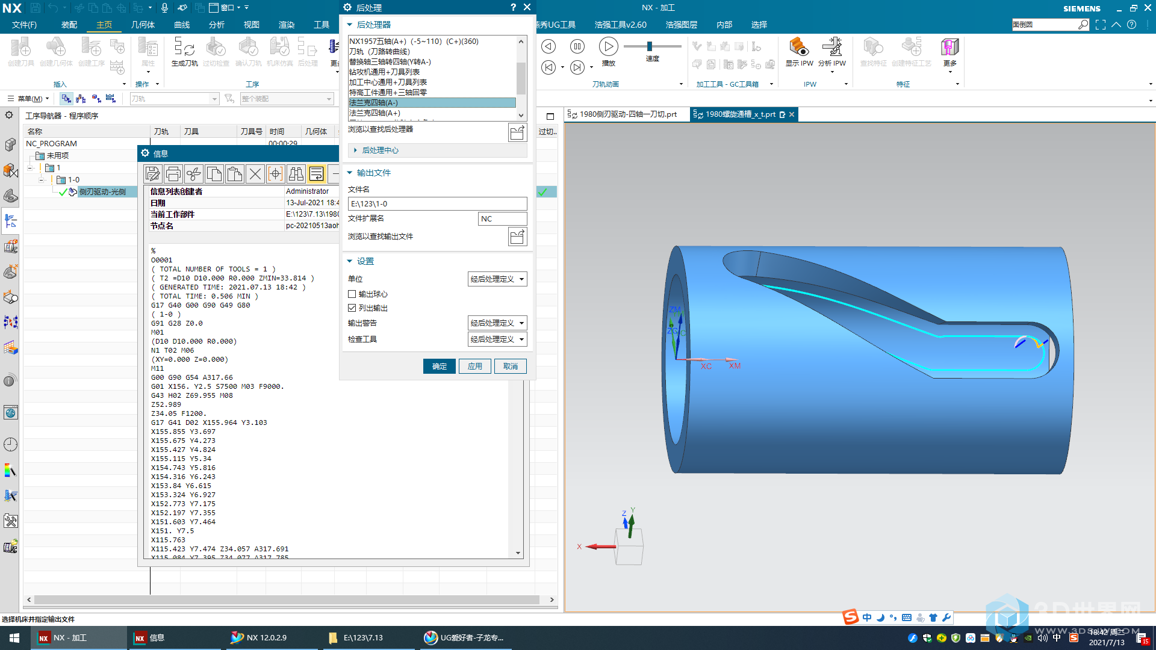
Task: Switch to the Machine Tool View icon
Action: (x=81, y=99)
